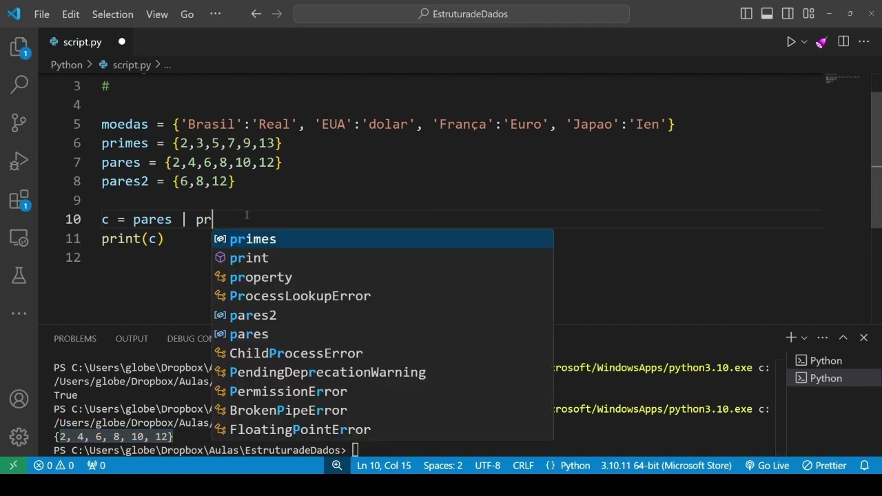Toggle the primary side bar layout

746,14
